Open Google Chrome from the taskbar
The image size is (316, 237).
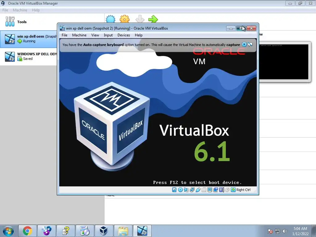click(27, 231)
